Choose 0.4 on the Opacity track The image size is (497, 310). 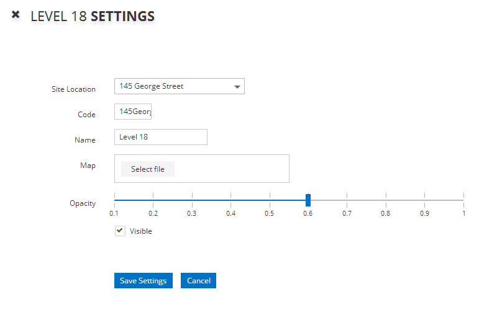click(231, 200)
